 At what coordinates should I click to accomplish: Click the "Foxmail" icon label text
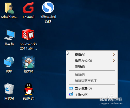point(29,17)
